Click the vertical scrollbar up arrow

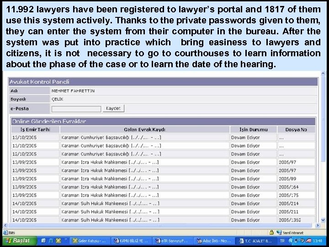click(x=323, y=74)
